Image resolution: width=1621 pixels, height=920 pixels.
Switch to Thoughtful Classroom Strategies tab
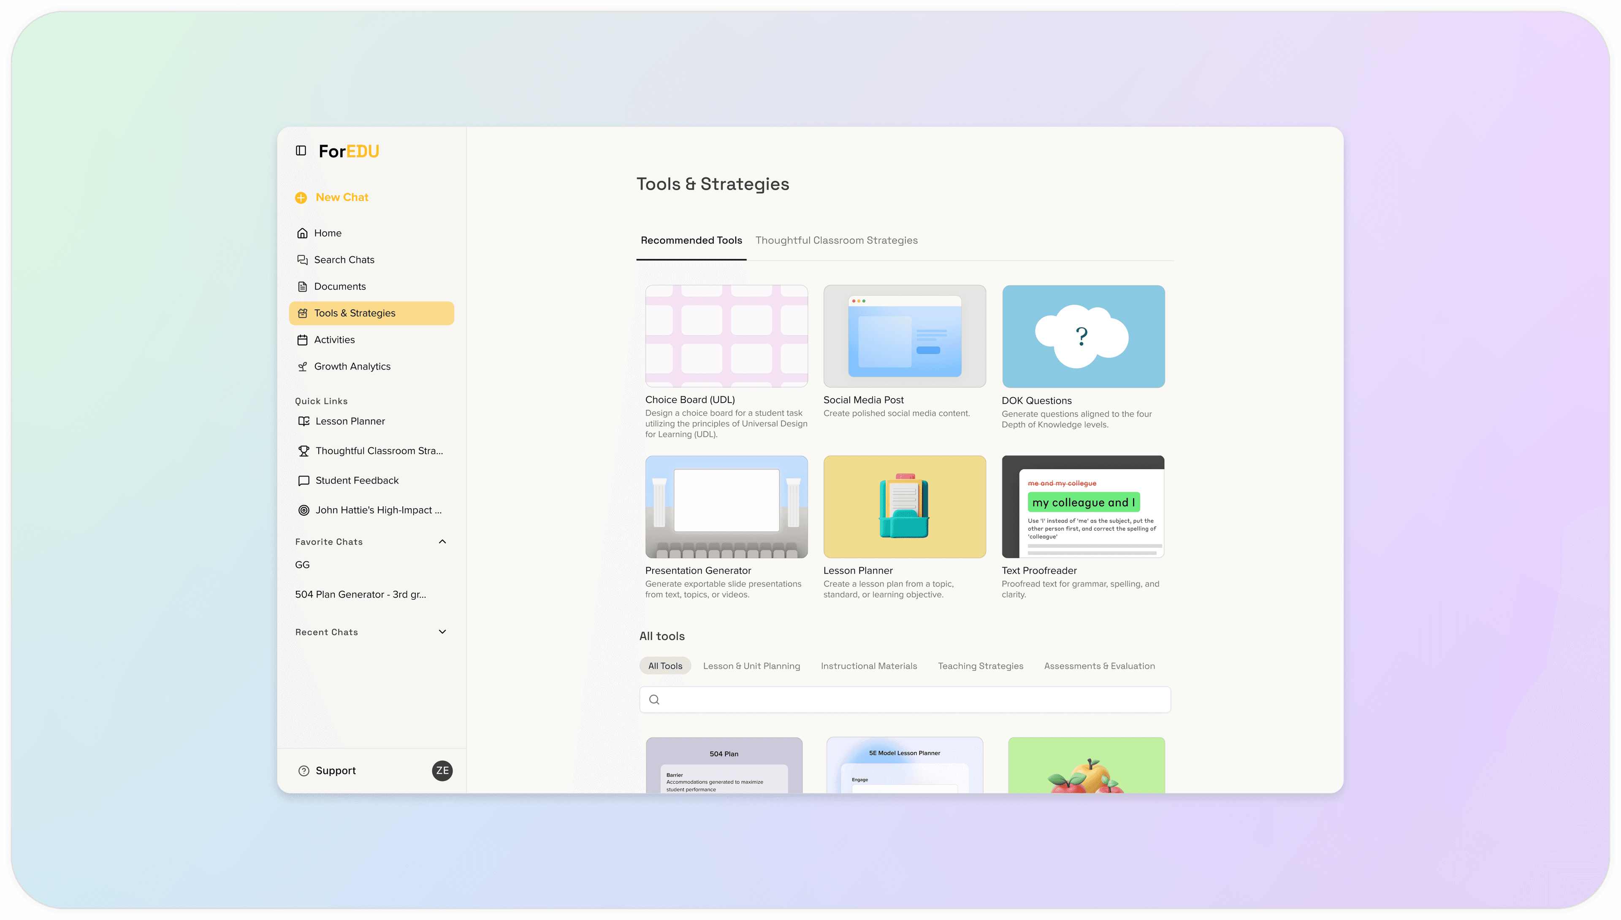(x=837, y=240)
